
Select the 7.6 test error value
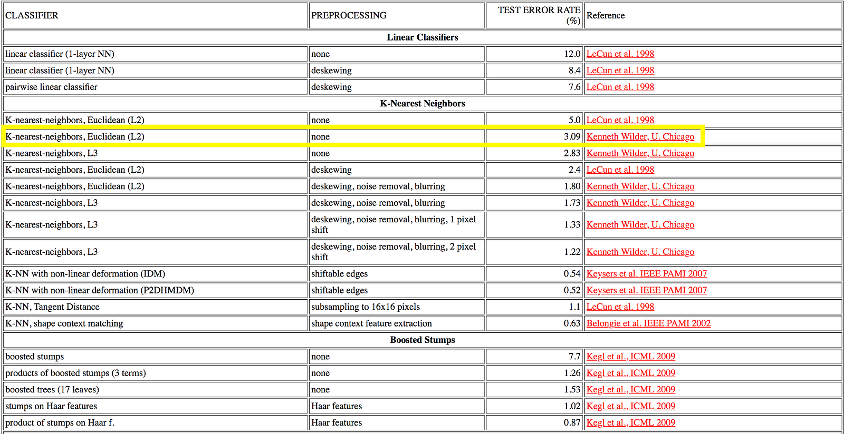pyautogui.click(x=574, y=87)
